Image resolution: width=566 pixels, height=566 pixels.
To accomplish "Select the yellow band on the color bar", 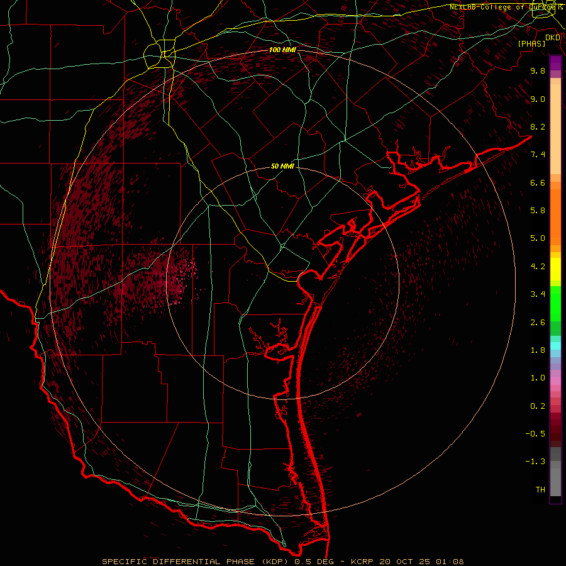I will pyautogui.click(x=555, y=269).
